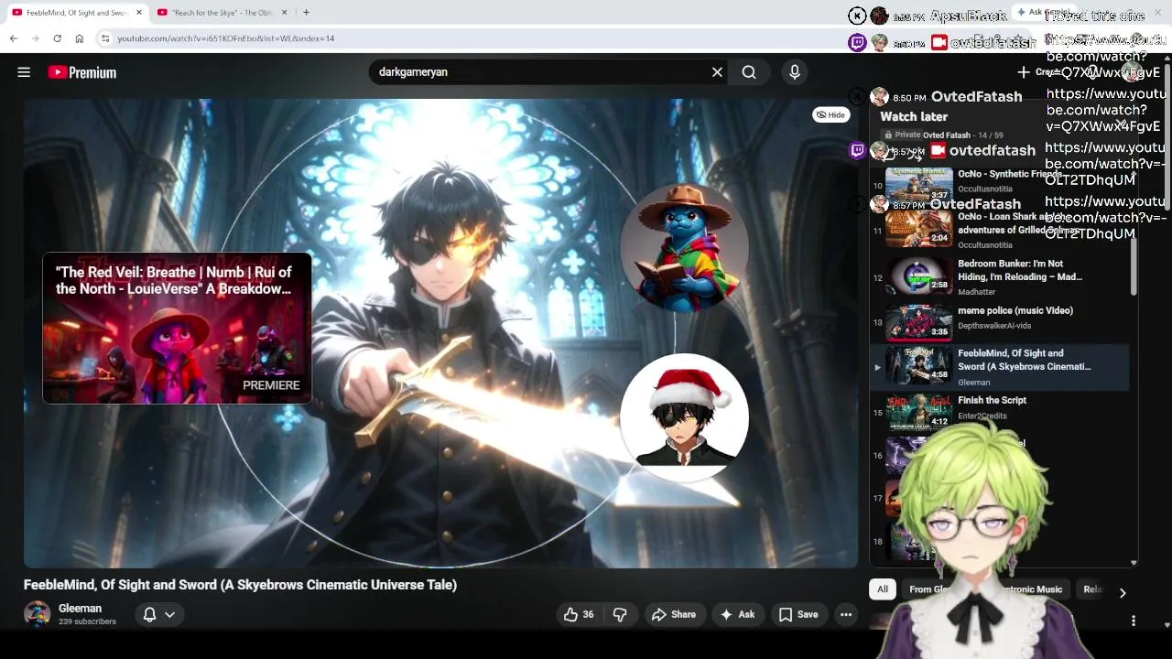This screenshot has height=659, width=1172.
Task: Hide the end-screen overlay
Action: [830, 114]
